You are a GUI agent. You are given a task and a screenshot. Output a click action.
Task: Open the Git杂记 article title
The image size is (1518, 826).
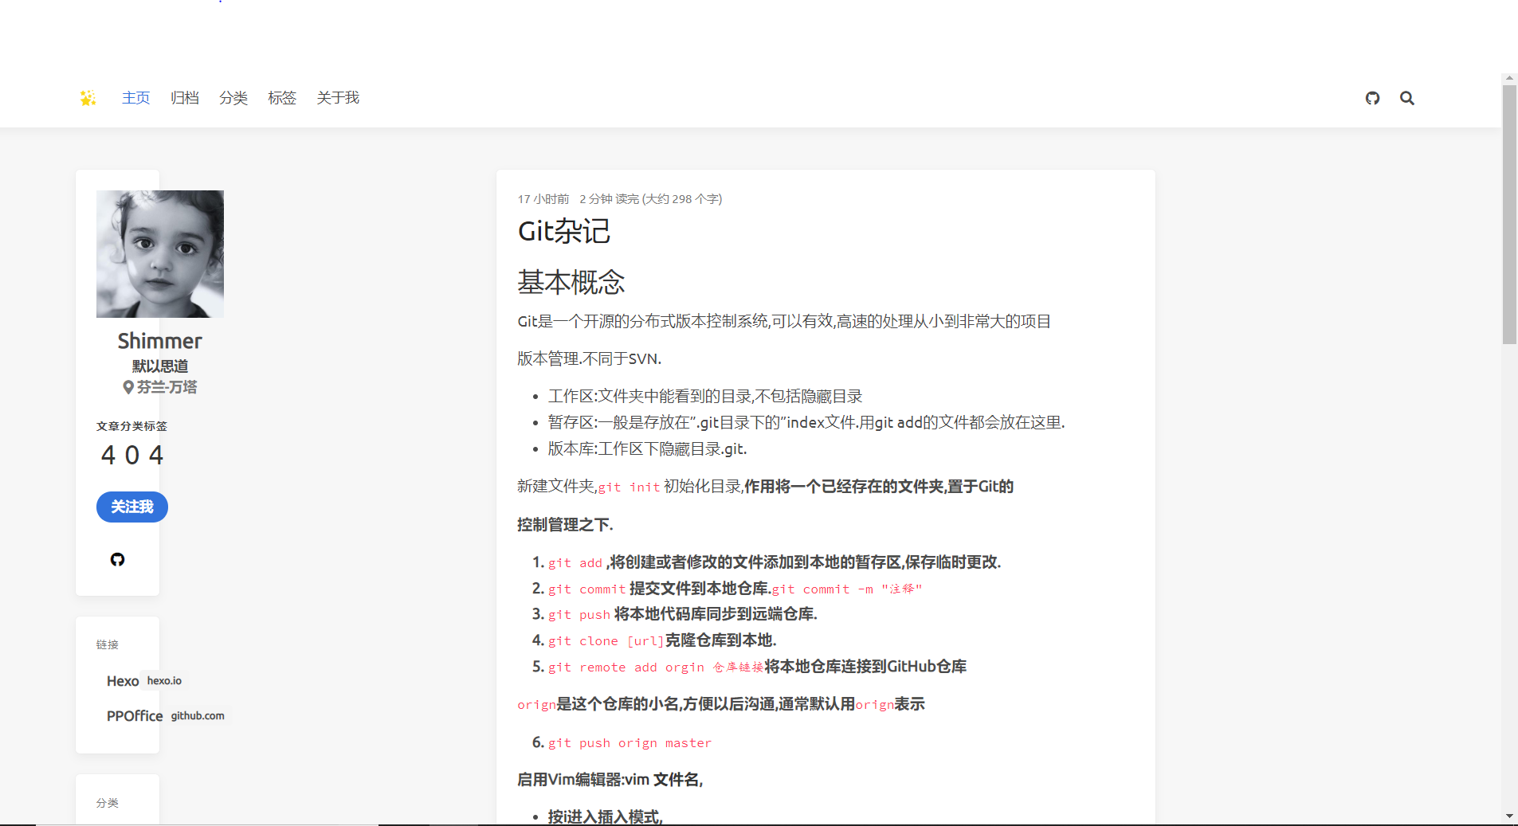(564, 232)
